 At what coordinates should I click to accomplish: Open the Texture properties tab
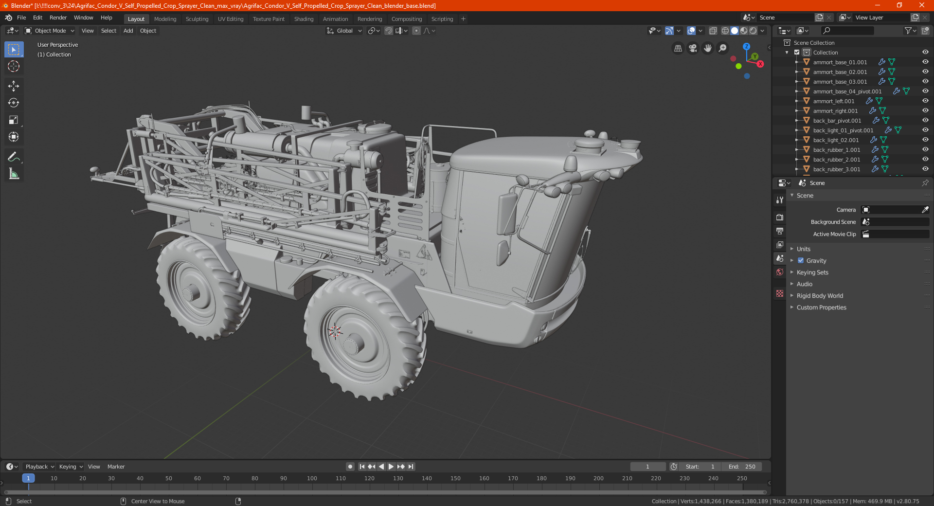(x=780, y=293)
